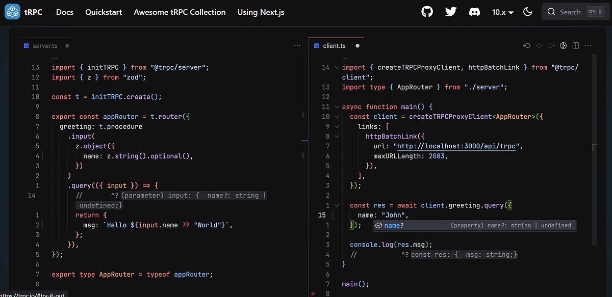Collapse the async function main block
This screenshot has height=297, width=612.
(336, 107)
